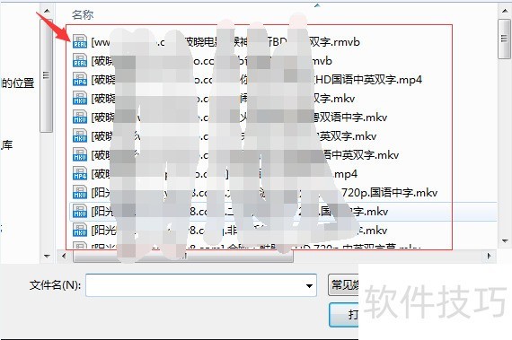Click the MKV icon of the 720p.国语中字.mkv file
This screenshot has height=340, width=512.
point(80,192)
